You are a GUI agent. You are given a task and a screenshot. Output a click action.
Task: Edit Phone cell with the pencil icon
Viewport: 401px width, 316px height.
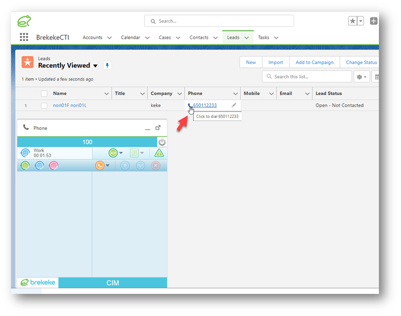234,105
